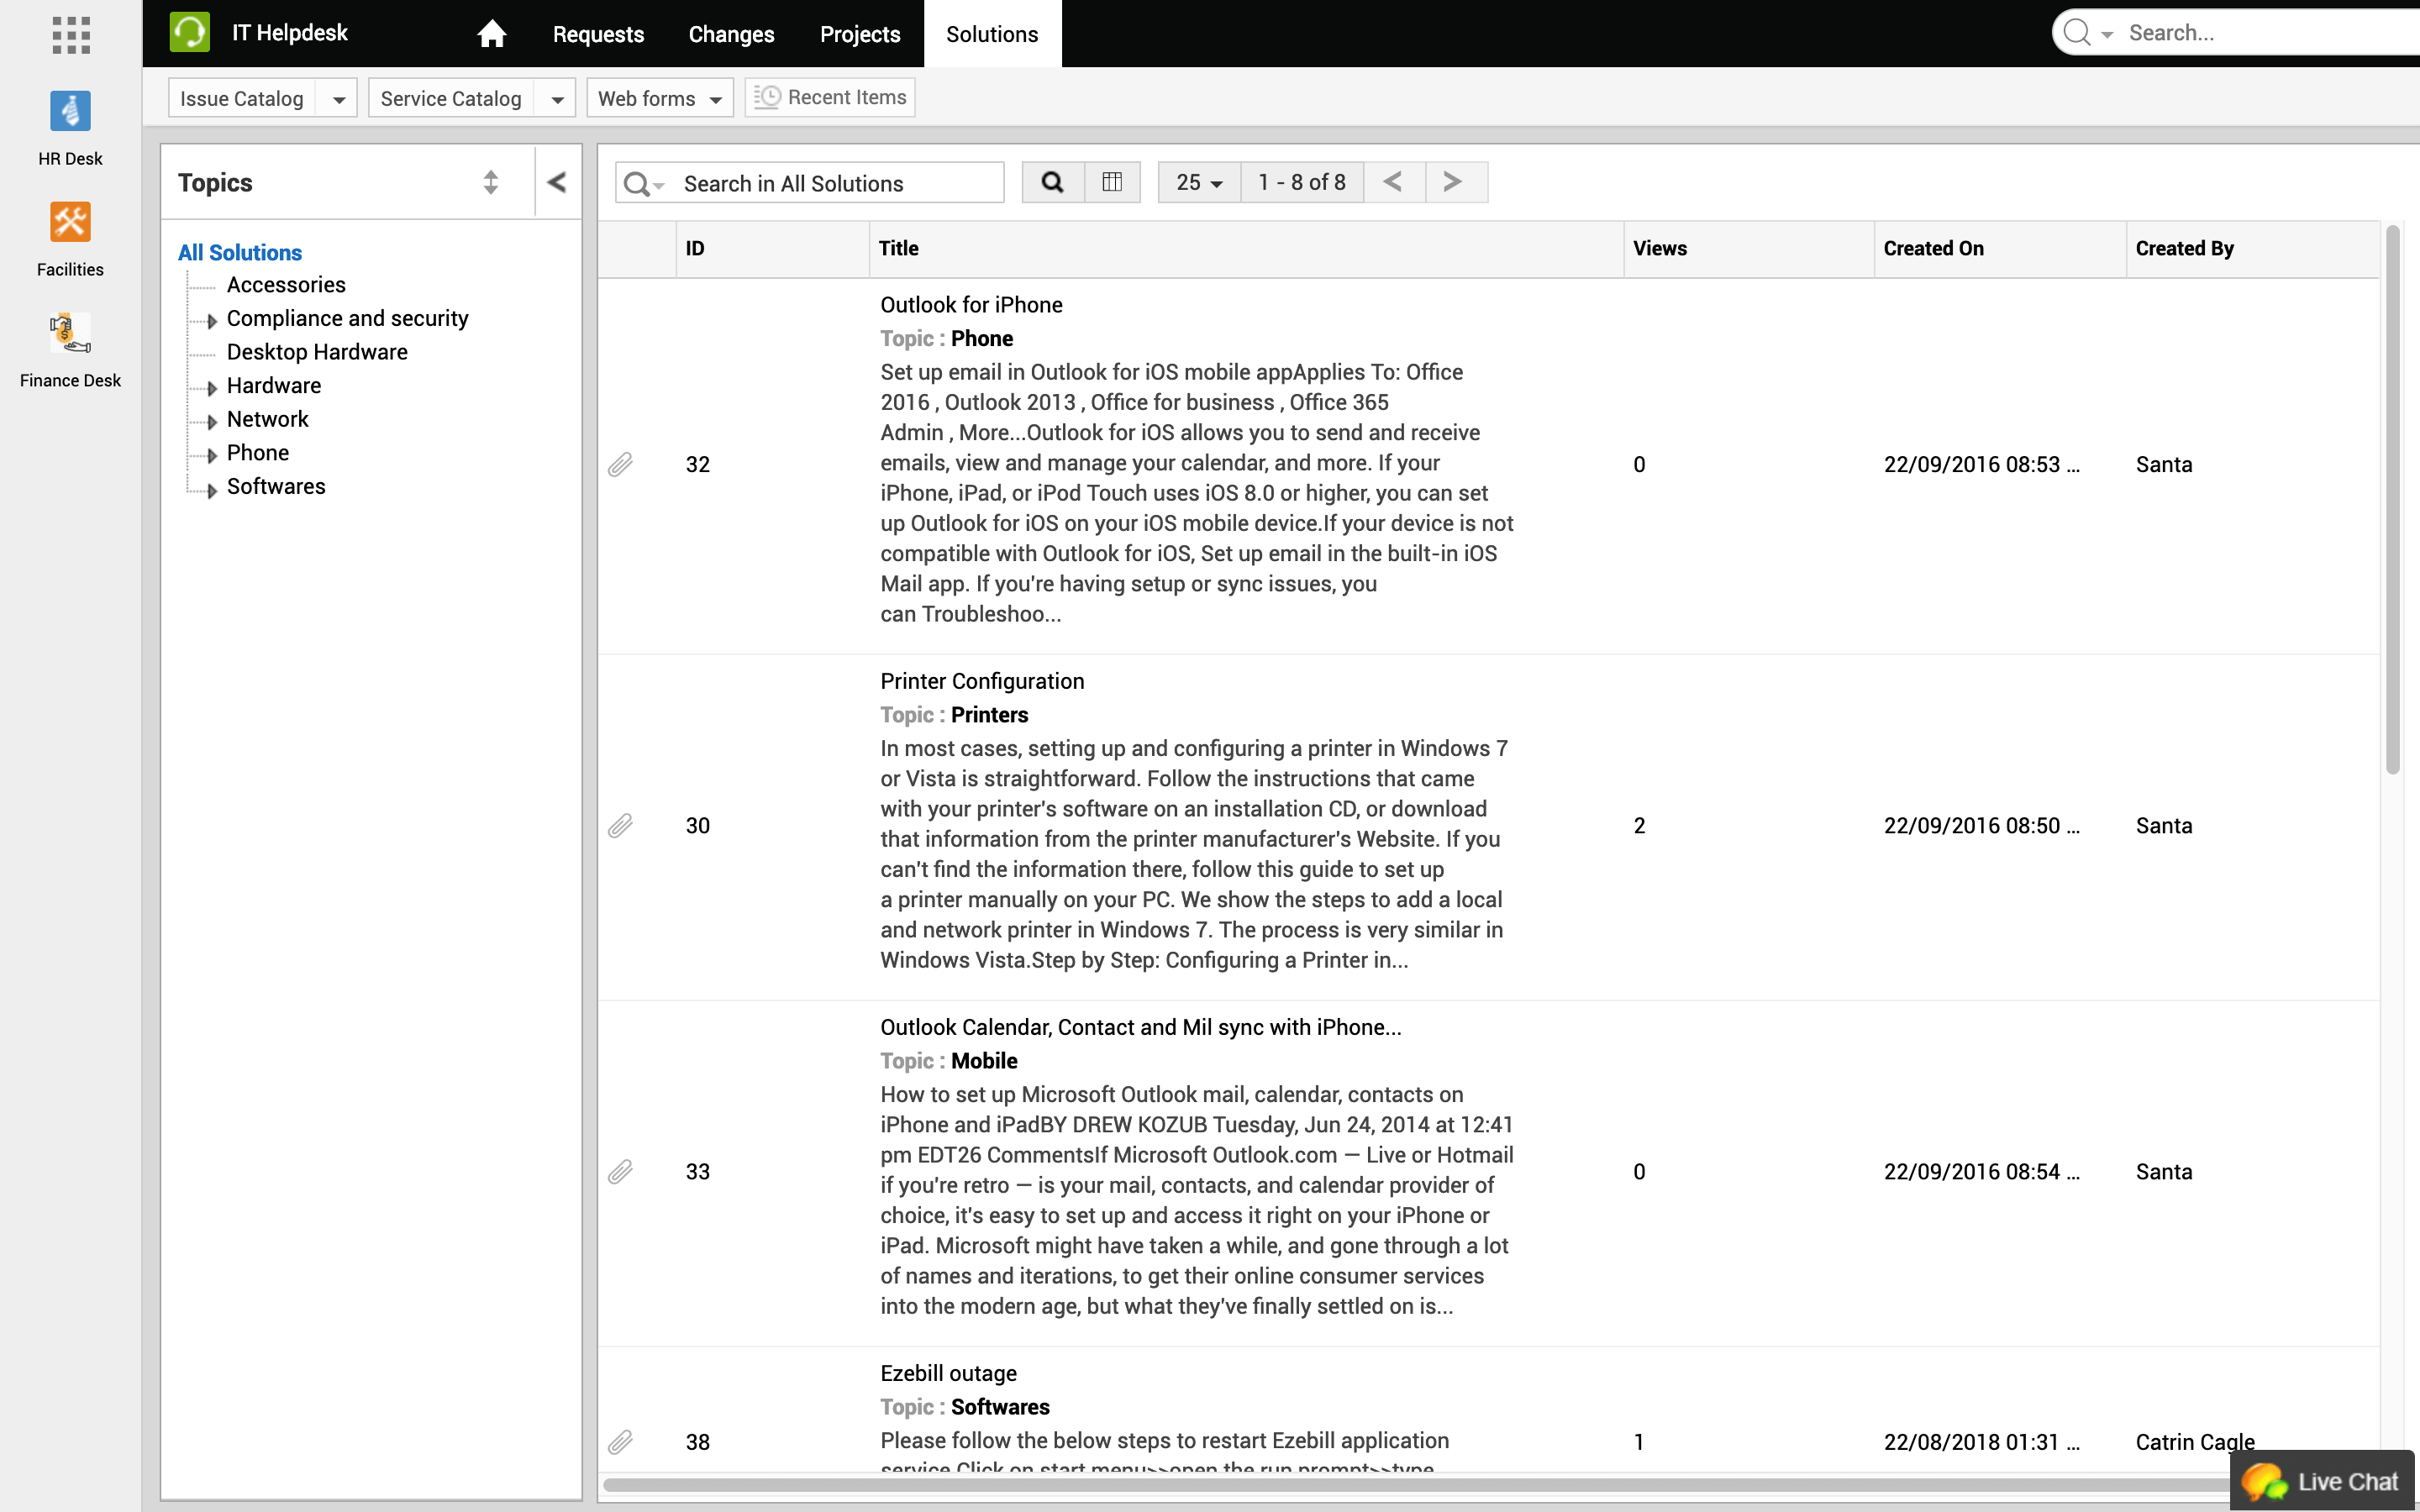
Task: Open the HR Desk app icon
Action: point(70,111)
